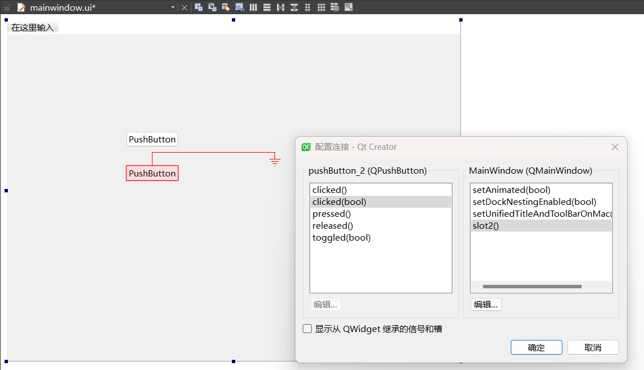Viewport: 644px width, 370px height.
Task: Apply Lay Out Horizontally in Splitter
Action: 281,7
